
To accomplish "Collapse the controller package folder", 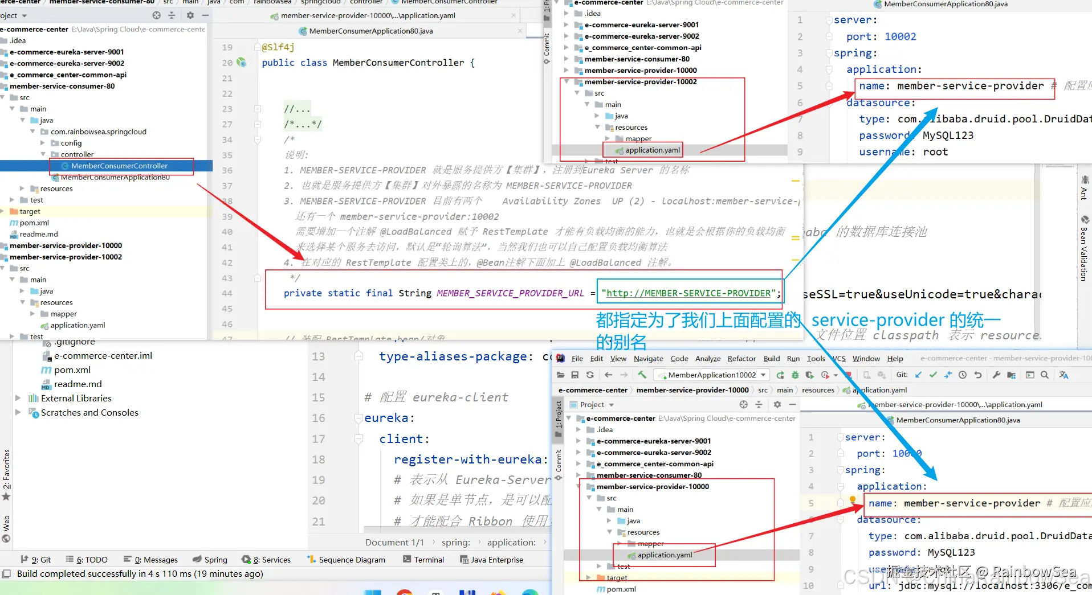I will point(43,155).
